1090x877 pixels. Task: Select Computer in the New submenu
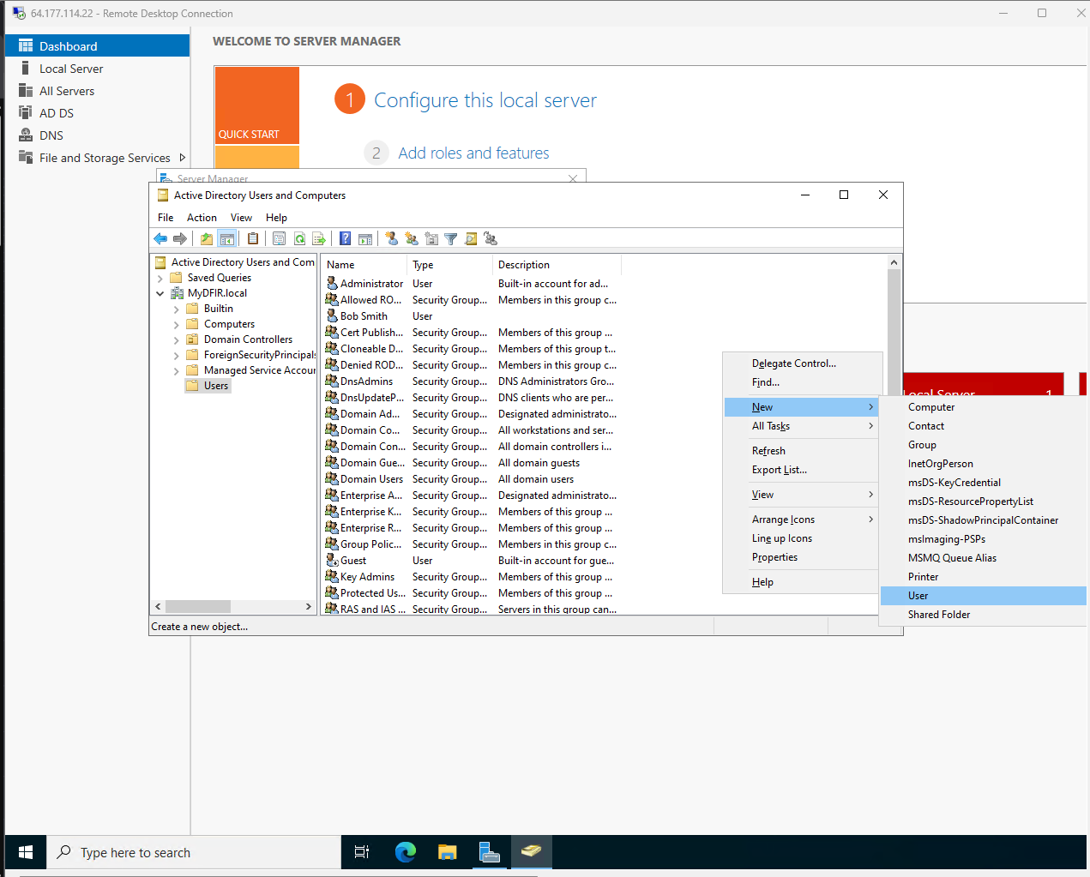[x=984, y=407]
